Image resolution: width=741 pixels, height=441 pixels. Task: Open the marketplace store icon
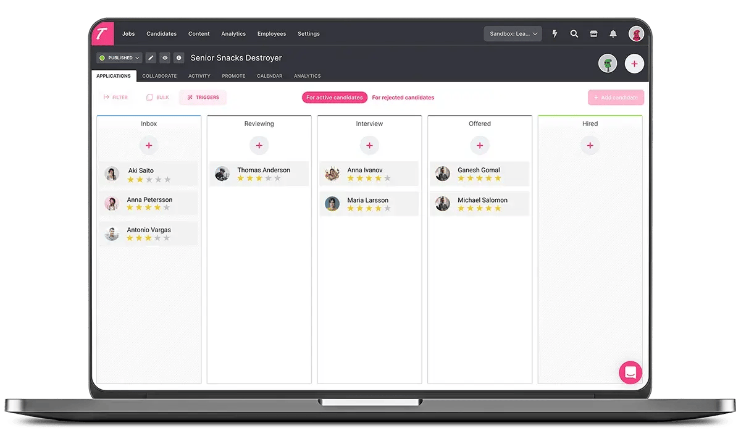click(593, 34)
